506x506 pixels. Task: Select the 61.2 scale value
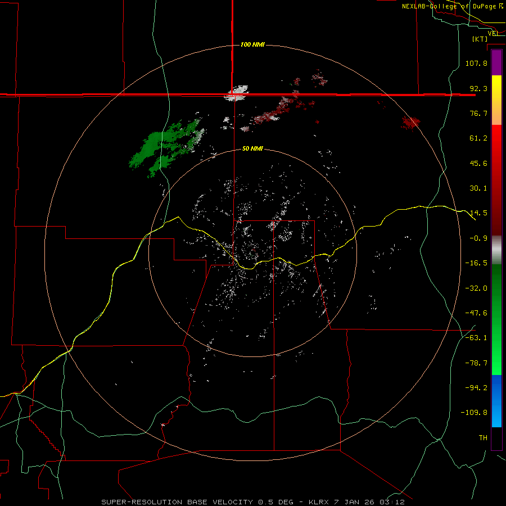478,138
